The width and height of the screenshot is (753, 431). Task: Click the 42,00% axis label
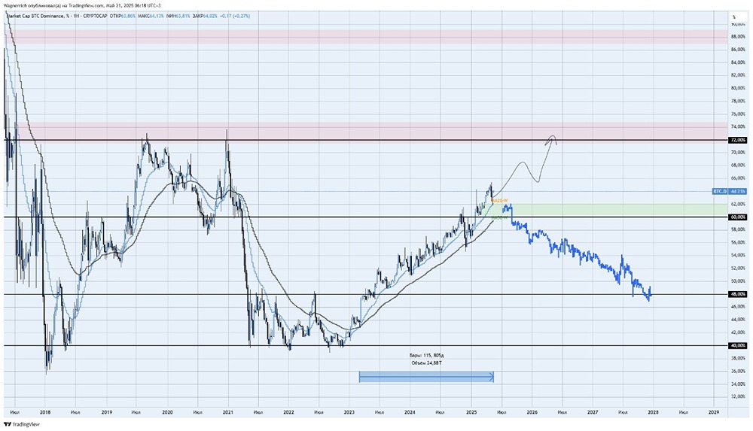(x=738, y=332)
